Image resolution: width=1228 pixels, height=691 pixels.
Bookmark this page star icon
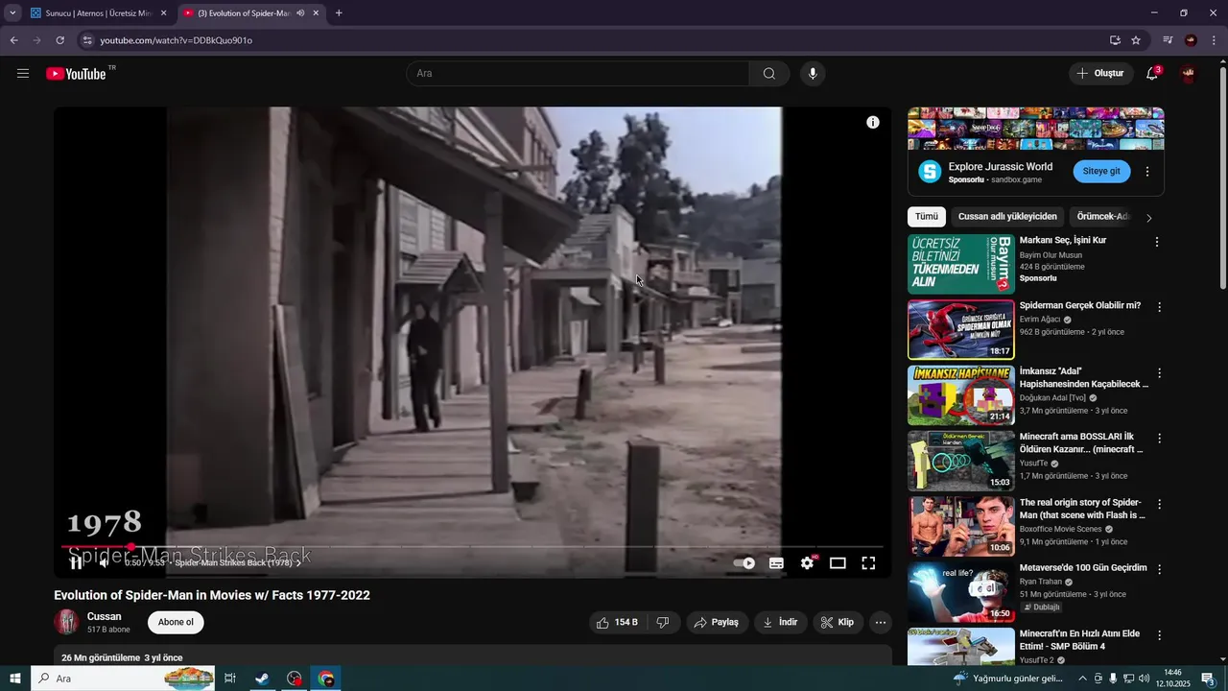(1136, 40)
